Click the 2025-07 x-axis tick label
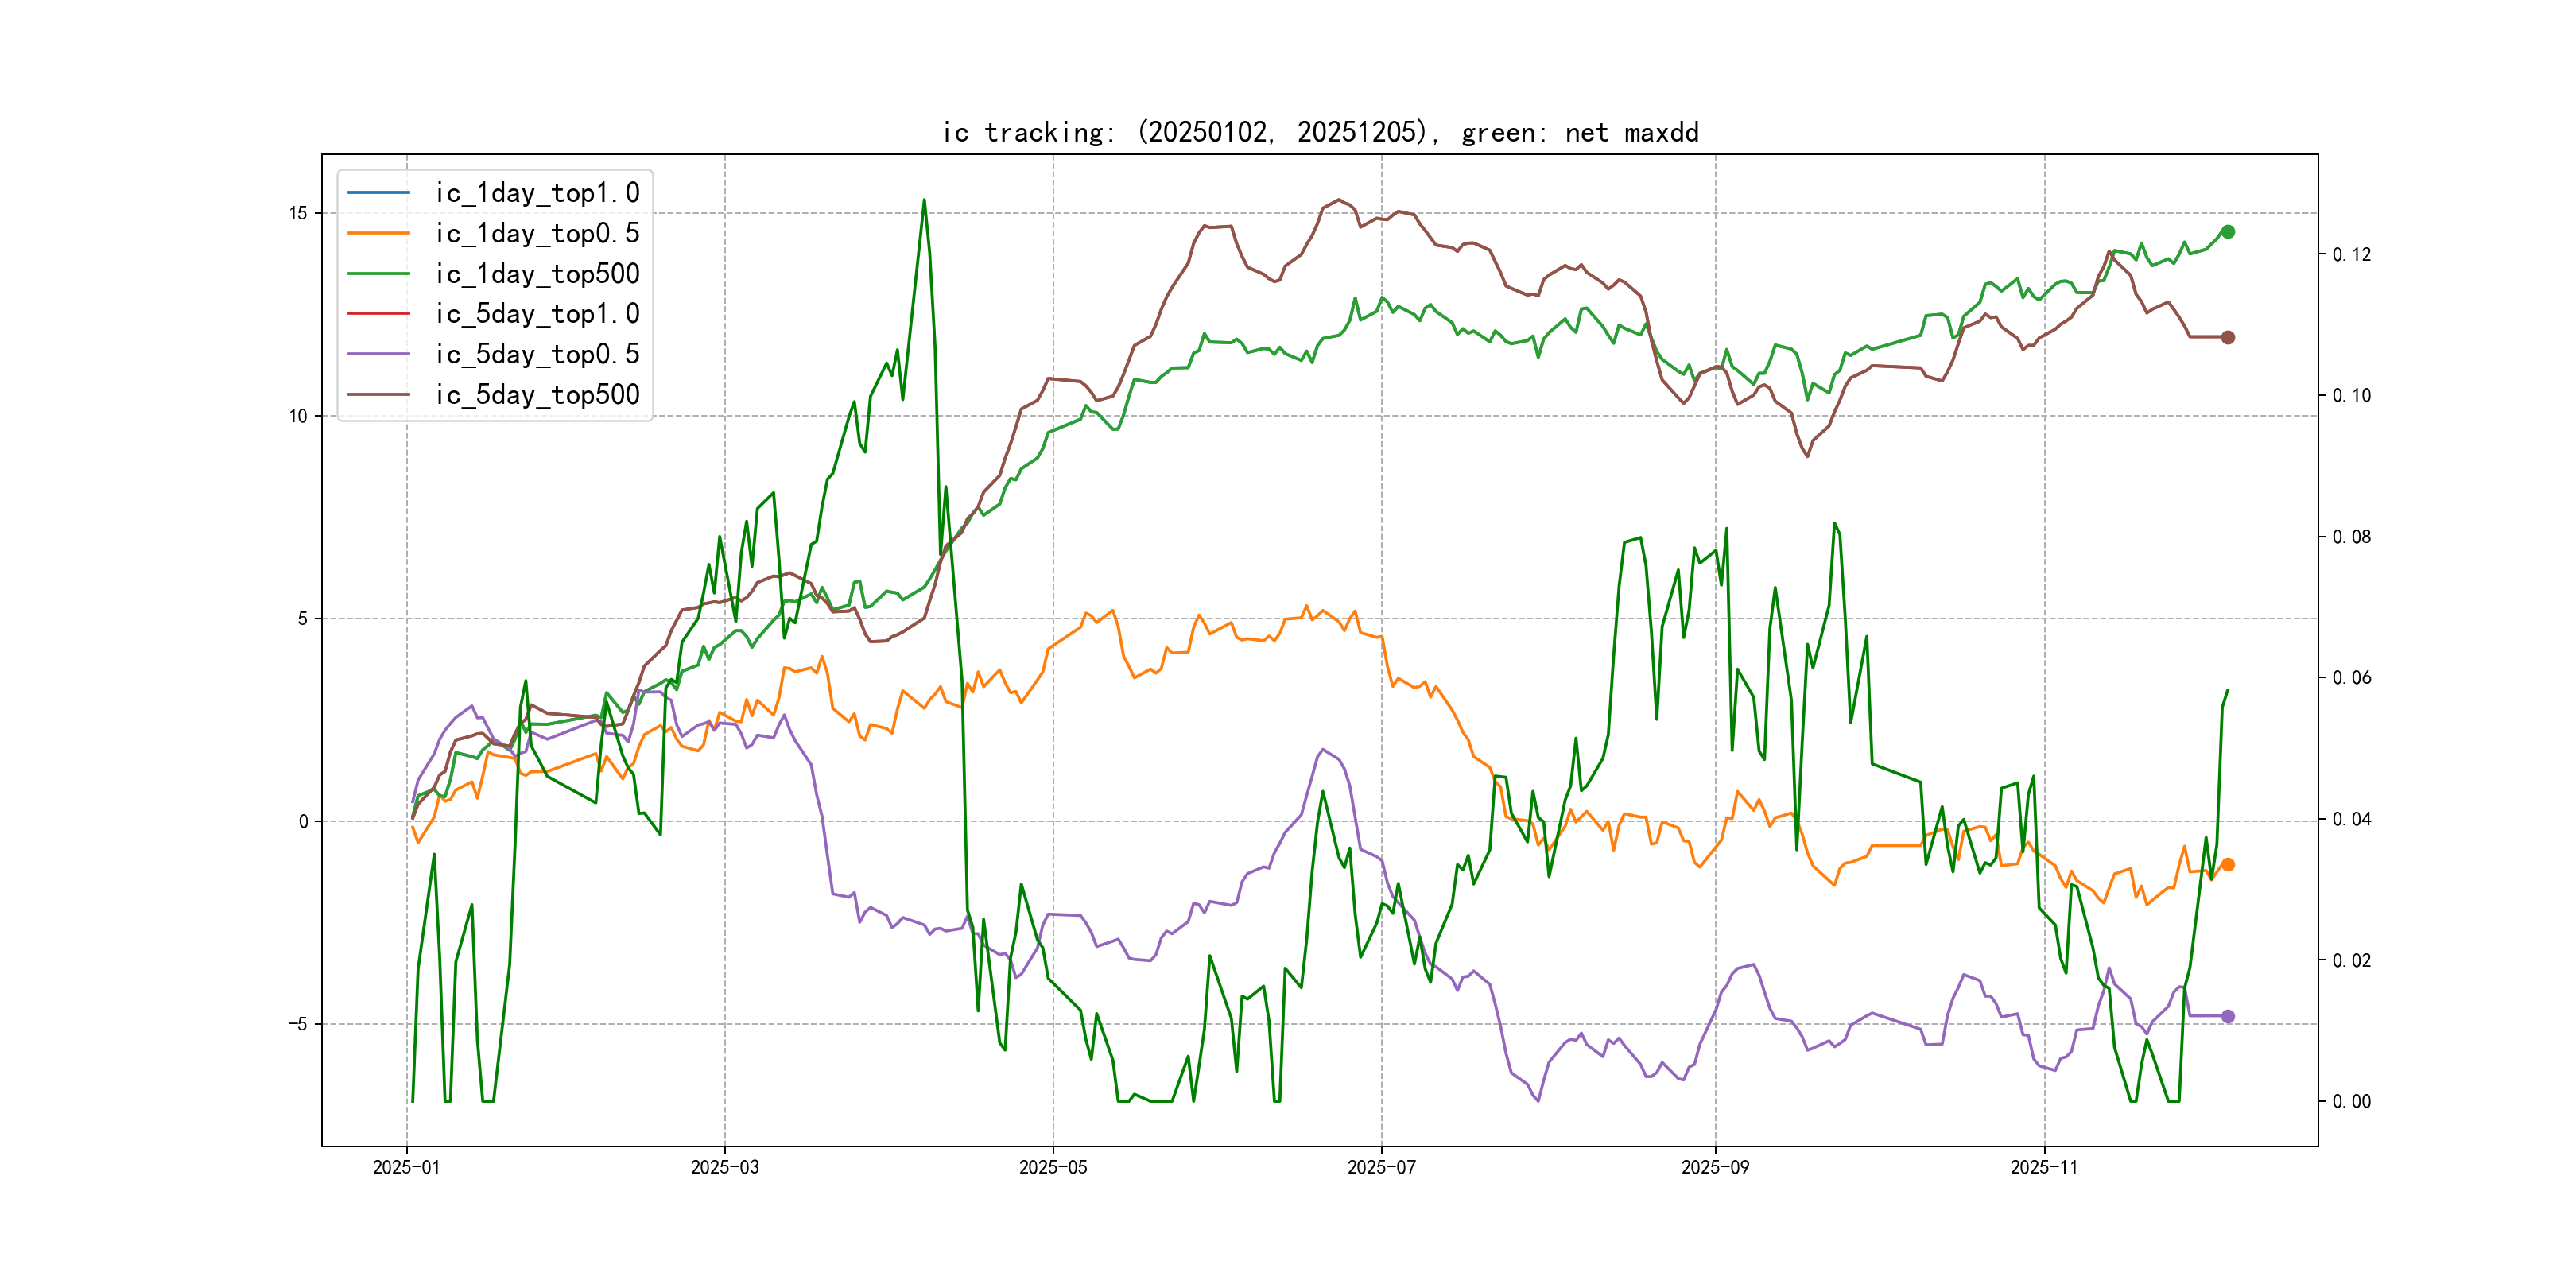Viewport: 2576px width, 1288px height. (x=1381, y=1167)
